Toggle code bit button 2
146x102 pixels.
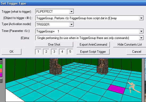coord(46,52)
